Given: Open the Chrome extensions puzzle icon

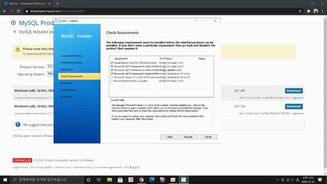Looking at the screenshot, I should coord(309,11).
